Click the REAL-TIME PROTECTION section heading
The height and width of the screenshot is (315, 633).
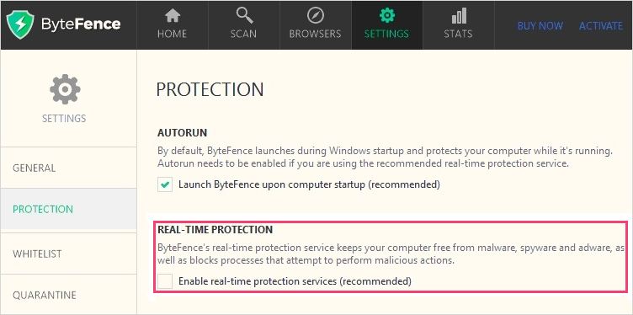click(x=215, y=230)
